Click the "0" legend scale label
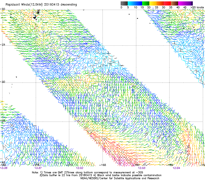 (x=121, y=7)
